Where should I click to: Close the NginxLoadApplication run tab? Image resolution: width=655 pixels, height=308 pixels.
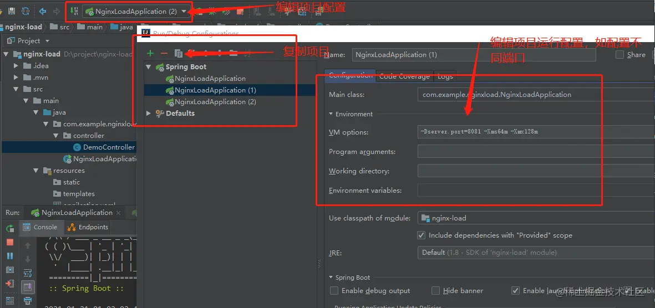(119, 213)
